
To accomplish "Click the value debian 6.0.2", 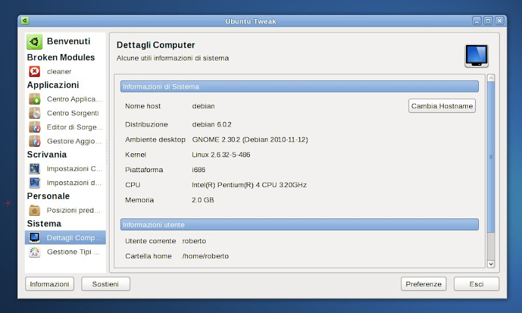I will pos(211,125).
